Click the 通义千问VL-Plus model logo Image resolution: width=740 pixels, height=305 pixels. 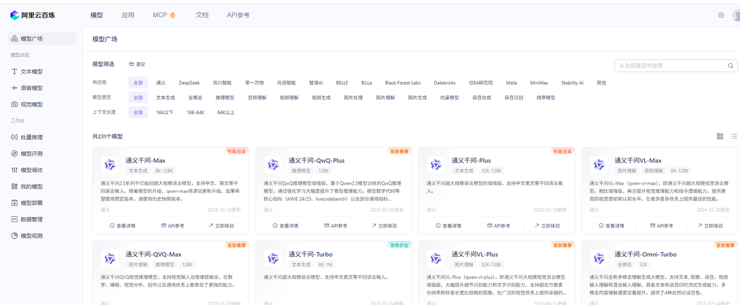436,258
